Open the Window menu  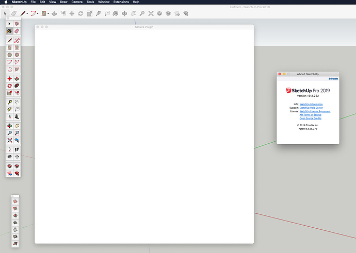tap(104, 2)
